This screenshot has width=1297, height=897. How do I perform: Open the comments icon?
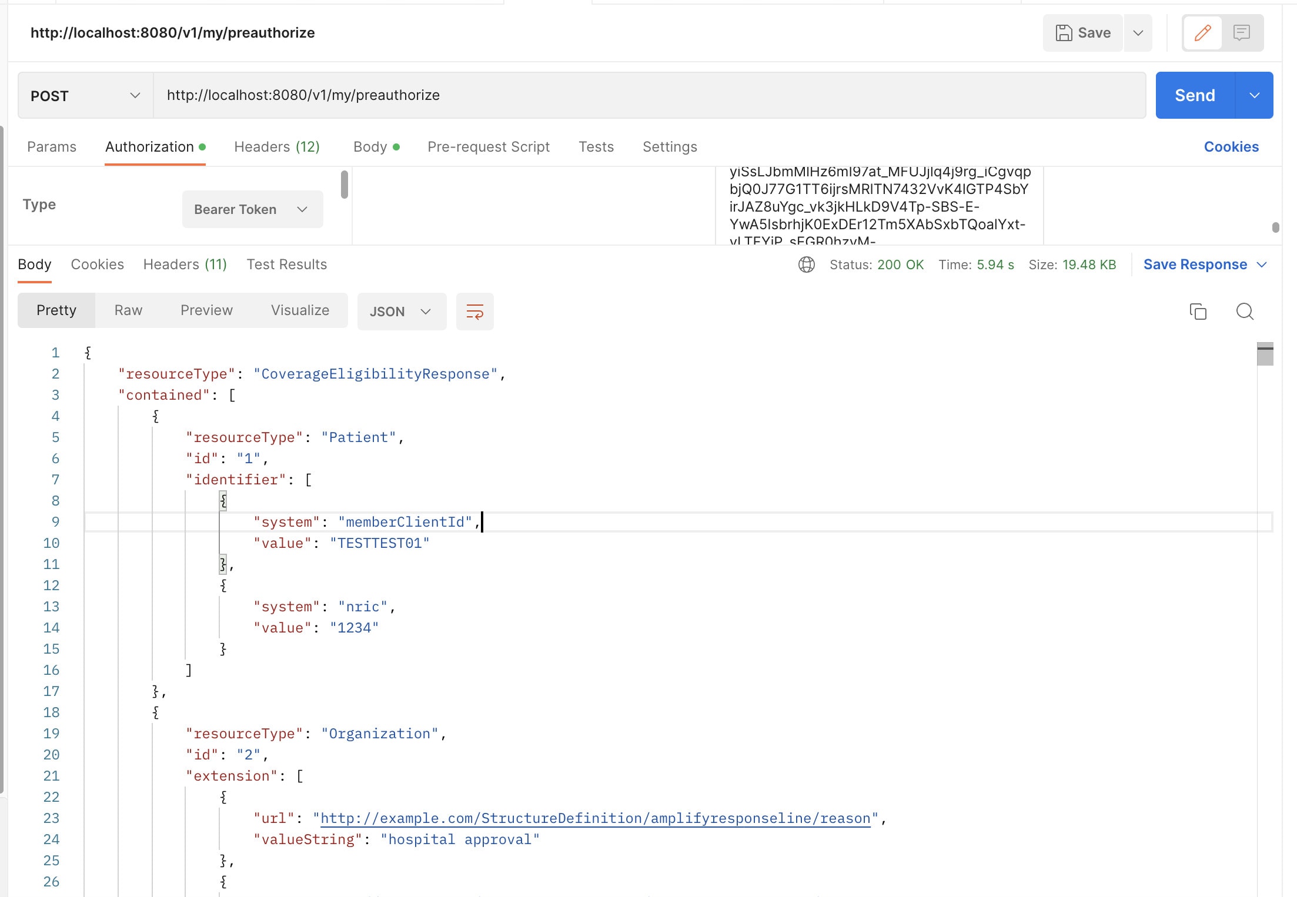click(1242, 33)
